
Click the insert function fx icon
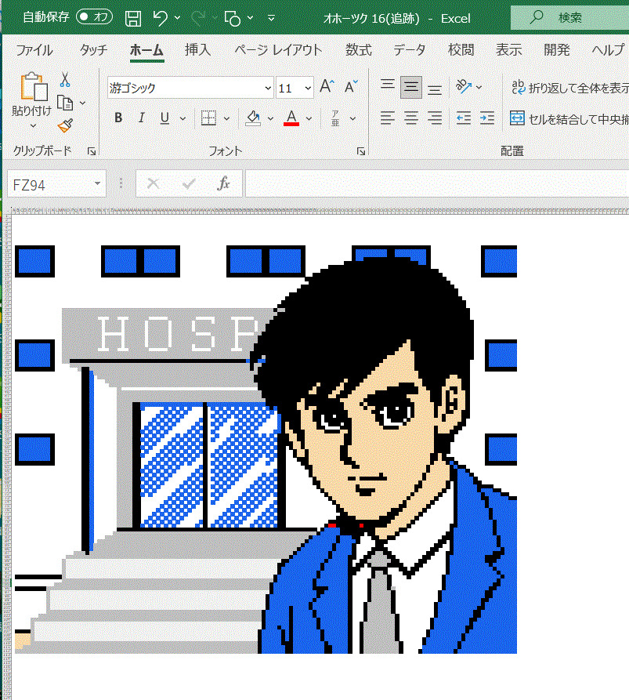pyautogui.click(x=223, y=183)
